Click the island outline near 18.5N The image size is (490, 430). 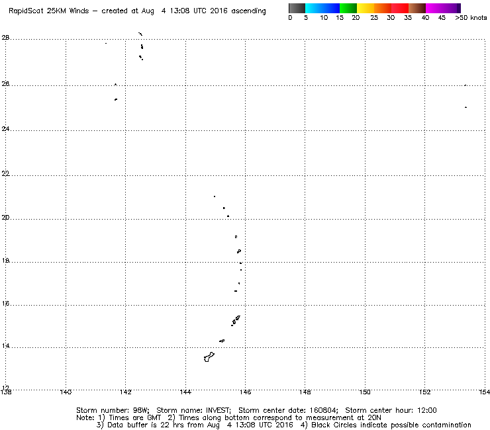click(239, 251)
